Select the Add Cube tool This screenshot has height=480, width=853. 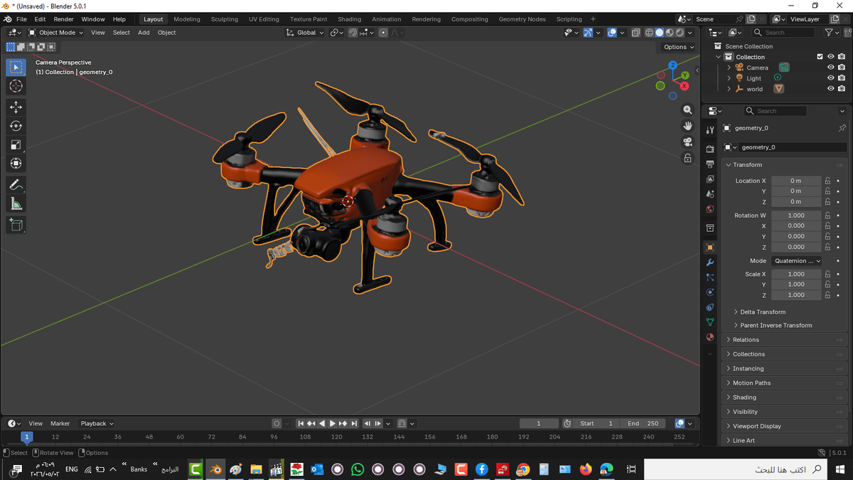[16, 225]
